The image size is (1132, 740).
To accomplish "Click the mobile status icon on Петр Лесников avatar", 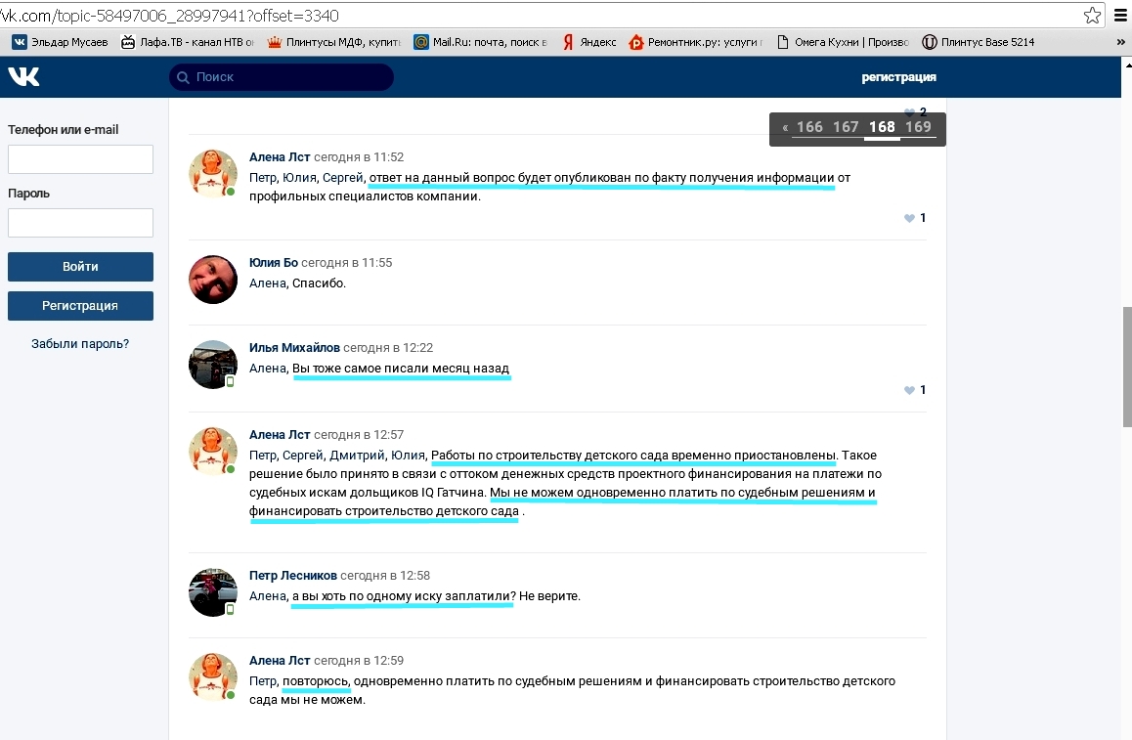I will pos(231,609).
